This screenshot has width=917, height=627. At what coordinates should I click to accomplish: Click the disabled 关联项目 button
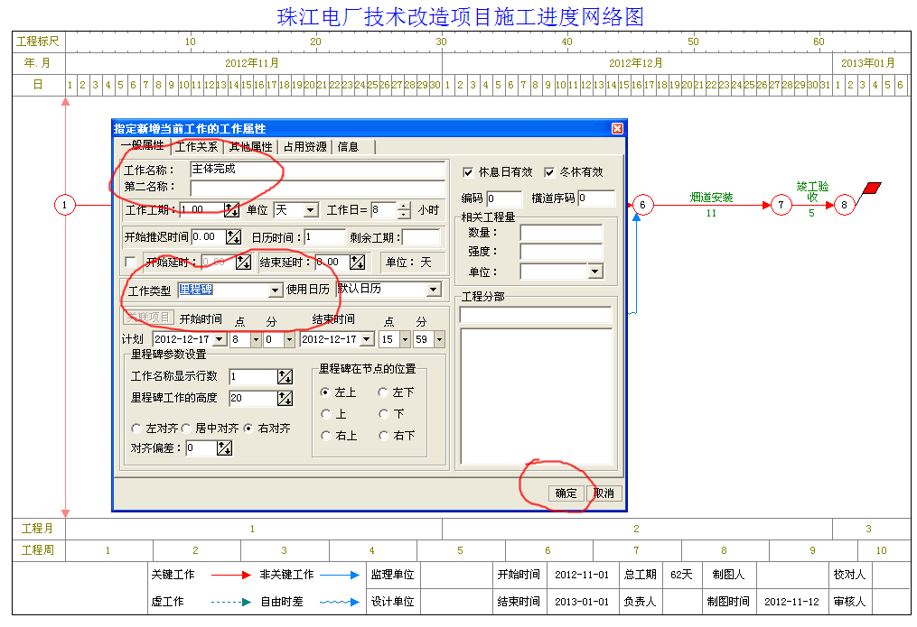point(148,317)
